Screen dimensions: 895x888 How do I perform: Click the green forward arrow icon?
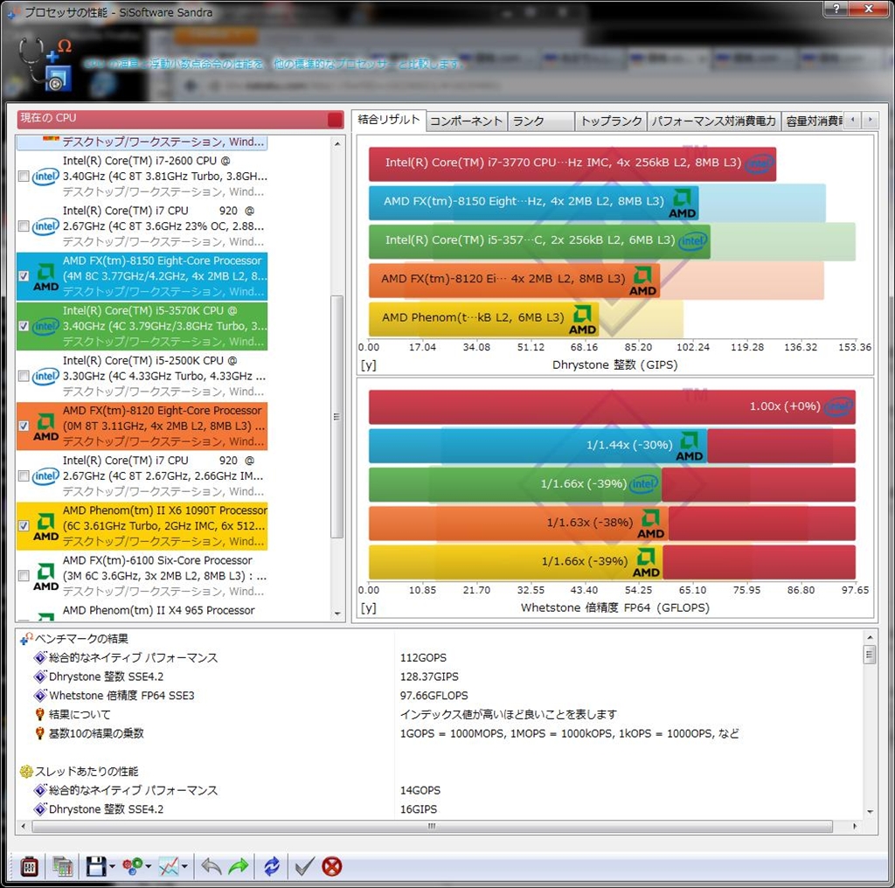[x=239, y=867]
